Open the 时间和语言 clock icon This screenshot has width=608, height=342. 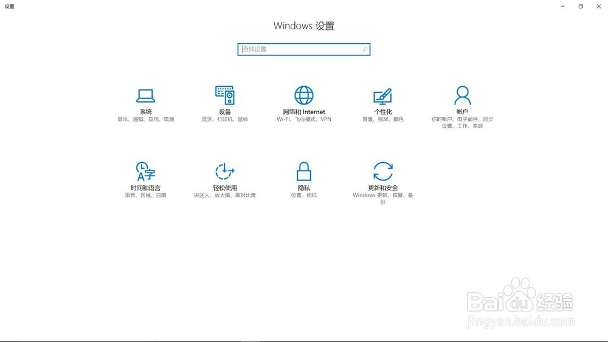point(145,171)
